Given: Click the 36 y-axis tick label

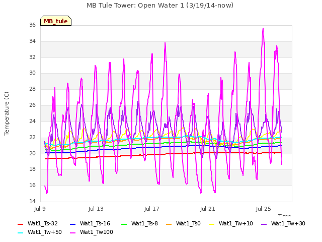Looking at the screenshot, I should click(x=32, y=25).
